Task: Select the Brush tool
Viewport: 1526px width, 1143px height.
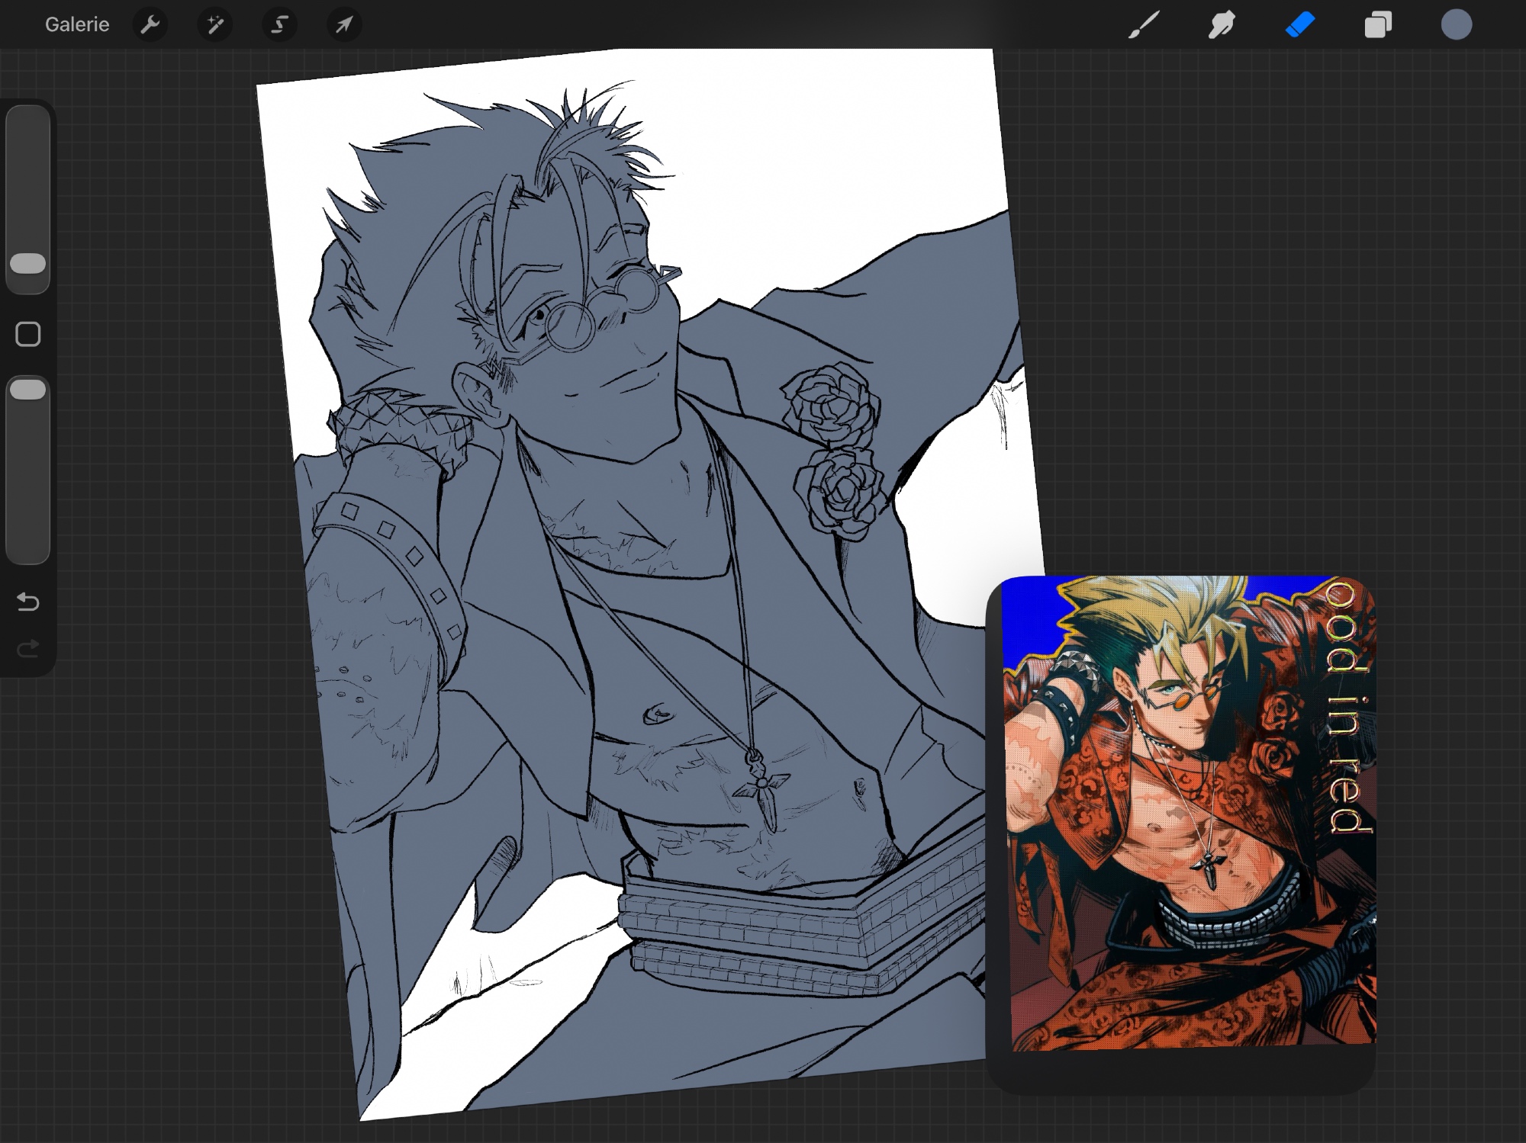Action: click(1144, 24)
